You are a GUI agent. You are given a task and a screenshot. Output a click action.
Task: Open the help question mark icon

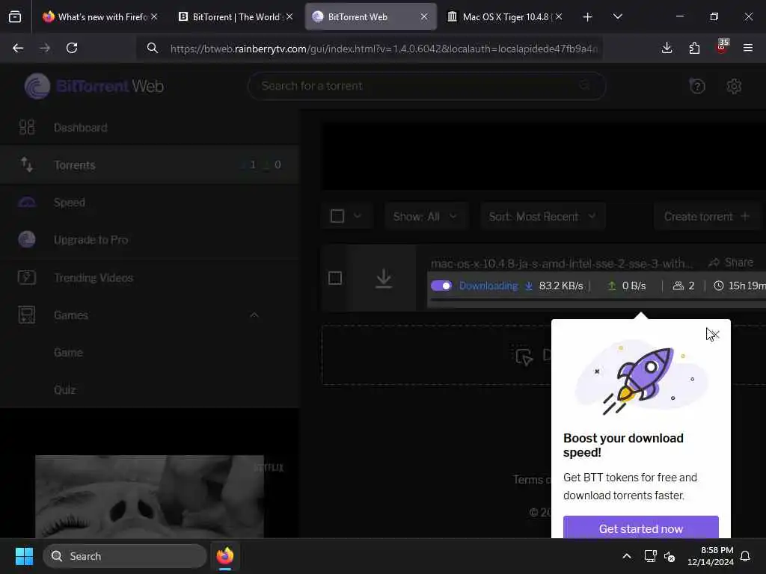[x=697, y=87]
